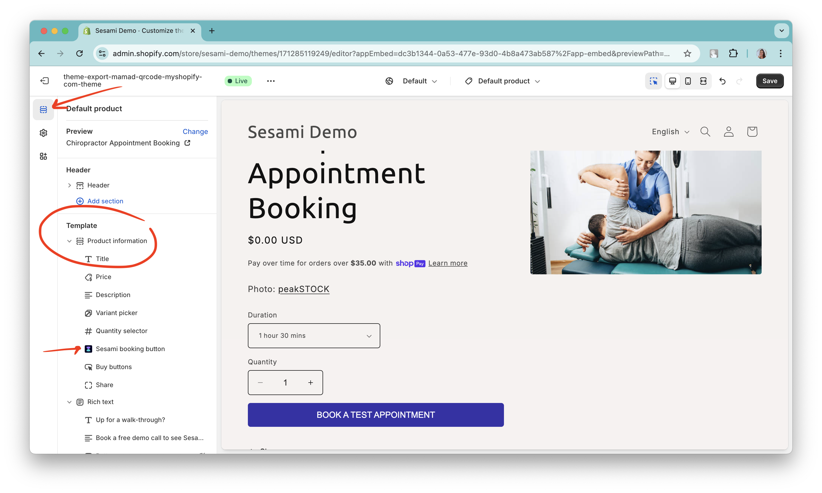This screenshot has height=493, width=822.
Task: Open Chrome three-dot menu
Action: click(x=780, y=53)
